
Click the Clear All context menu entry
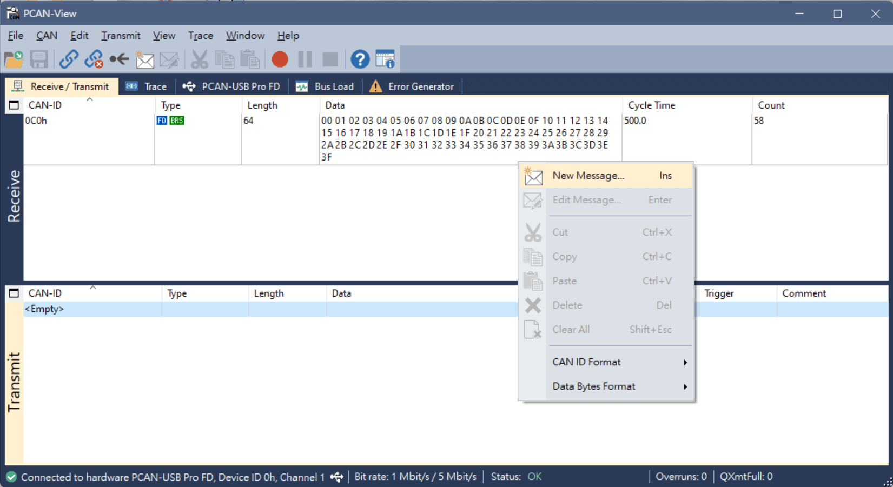pos(606,330)
